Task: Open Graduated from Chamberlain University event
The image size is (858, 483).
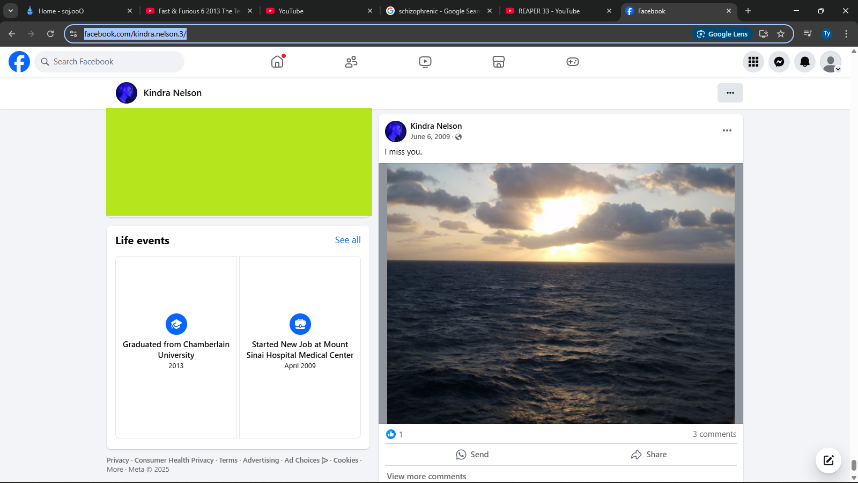Action: pos(176,347)
